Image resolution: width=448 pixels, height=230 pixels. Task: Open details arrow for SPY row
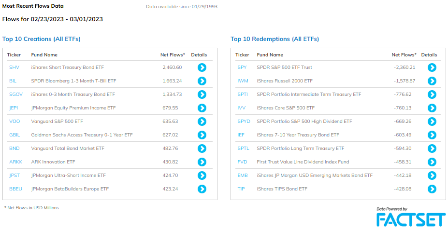(432, 68)
